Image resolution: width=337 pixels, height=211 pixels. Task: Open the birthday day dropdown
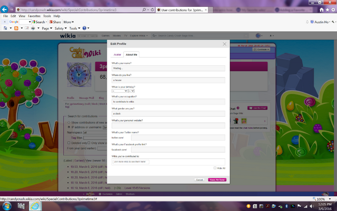pyautogui.click(x=131, y=91)
